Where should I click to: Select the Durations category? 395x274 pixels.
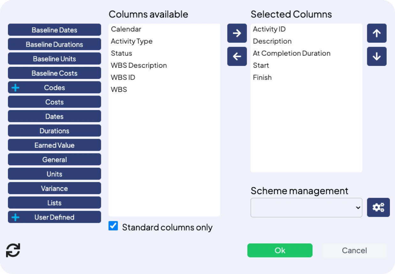point(54,130)
